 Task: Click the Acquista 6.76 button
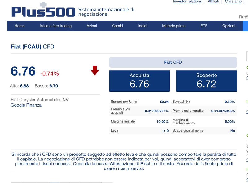pos(139,81)
